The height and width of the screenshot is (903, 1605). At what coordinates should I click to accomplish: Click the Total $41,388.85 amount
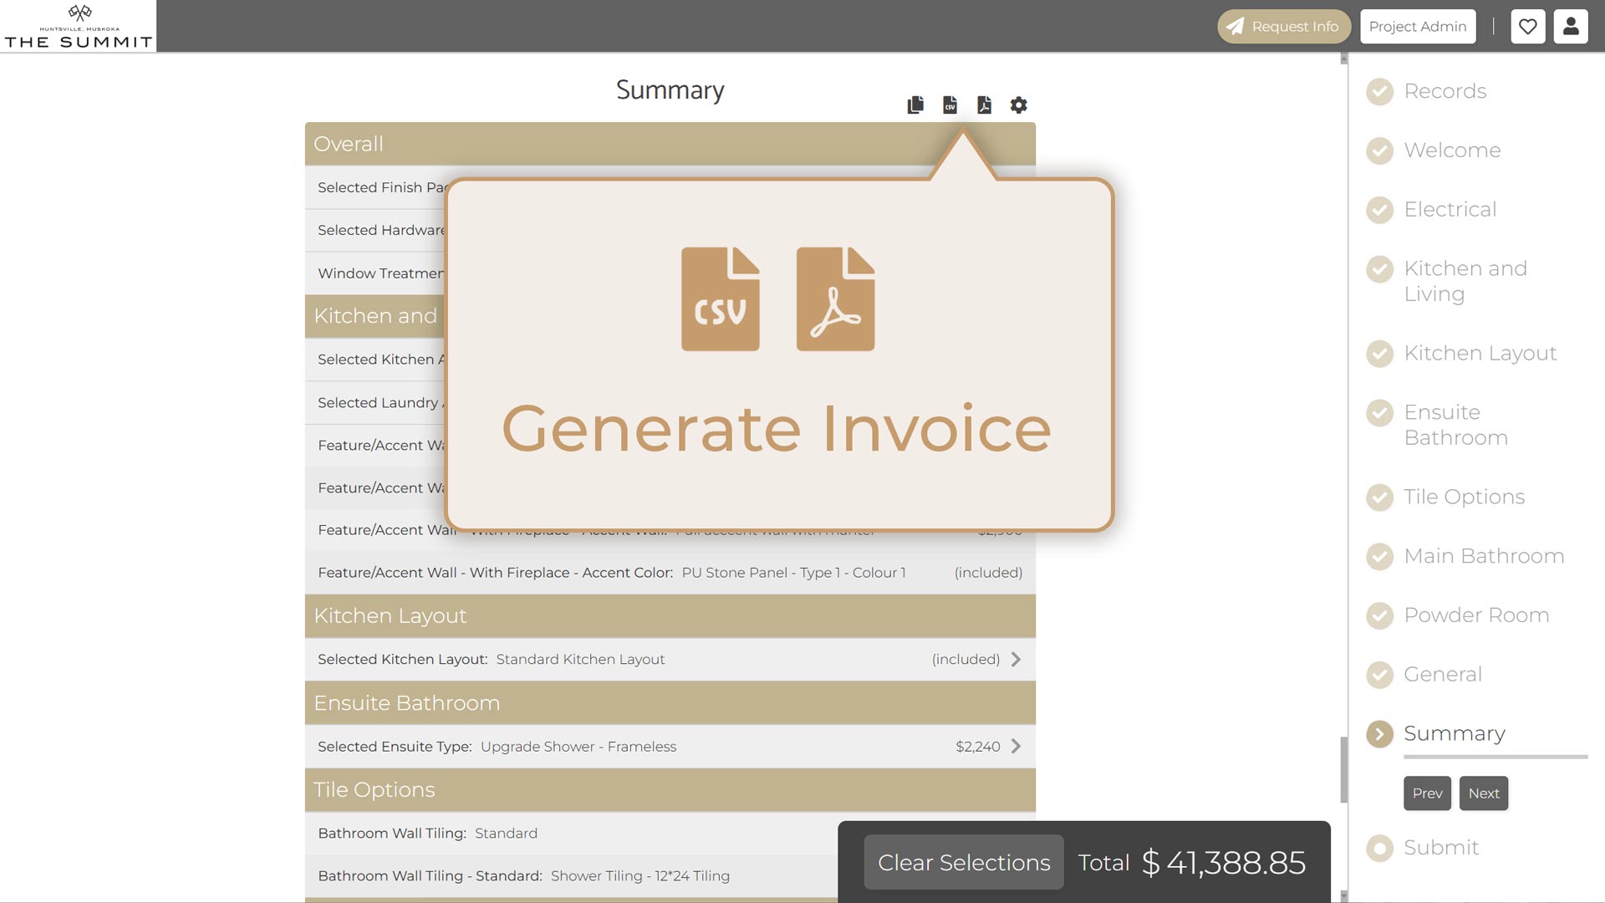tap(1223, 863)
